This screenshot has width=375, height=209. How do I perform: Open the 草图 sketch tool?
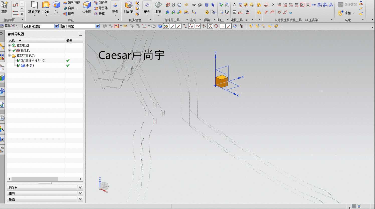point(4,7)
